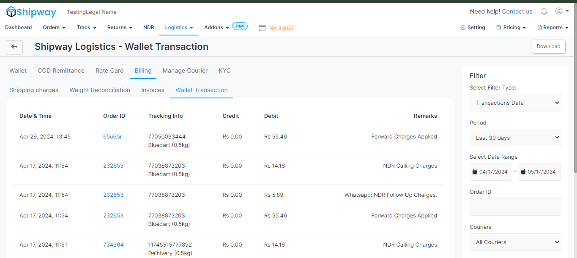Viewport: 577px width, 258px height.
Task: Click the Rs 3,855 wallet balance
Action: (282, 29)
